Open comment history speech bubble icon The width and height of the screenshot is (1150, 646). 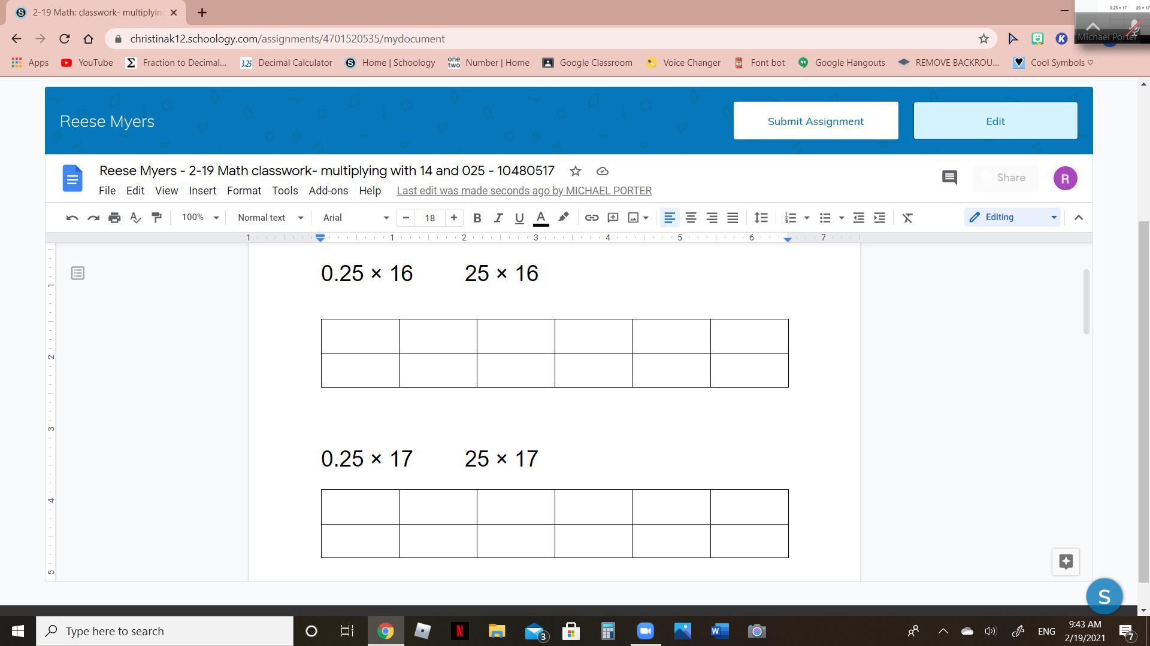point(949,178)
